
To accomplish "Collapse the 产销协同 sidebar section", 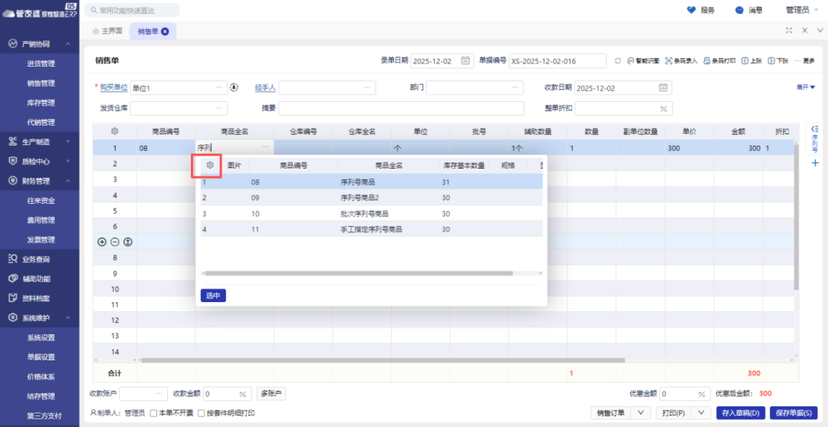I will 68,44.
